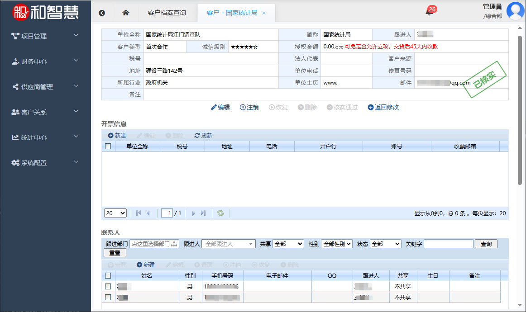Click 核实通过 verification button
Image resolution: width=526 pixels, height=312 pixels.
pyautogui.click(x=342, y=107)
